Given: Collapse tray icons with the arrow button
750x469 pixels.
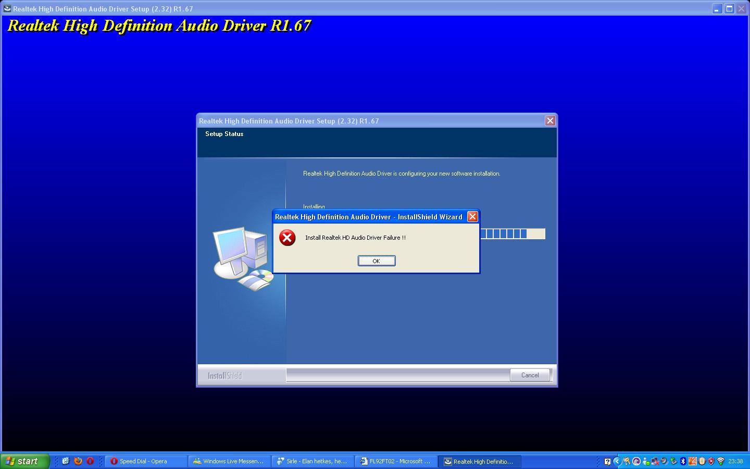Looking at the screenshot, I should click(x=617, y=461).
